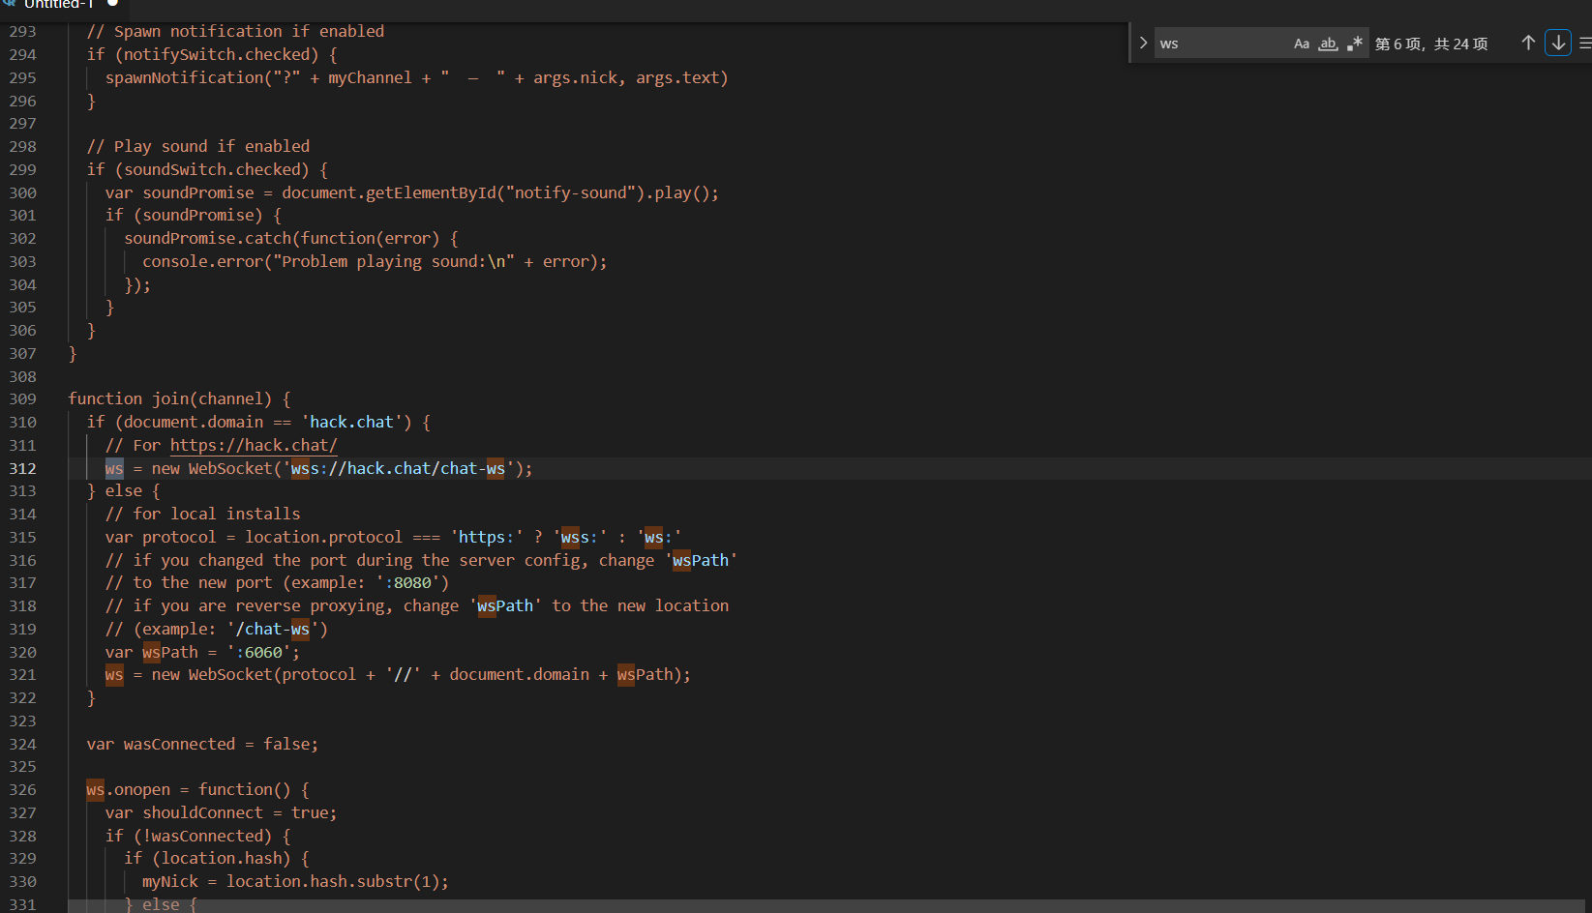Place cursor on 'function join(channel)' line
Screen dimensions: 1592x913
coord(179,399)
